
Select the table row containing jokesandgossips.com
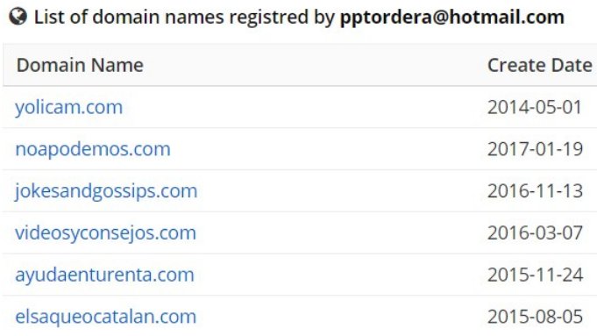pos(300,191)
